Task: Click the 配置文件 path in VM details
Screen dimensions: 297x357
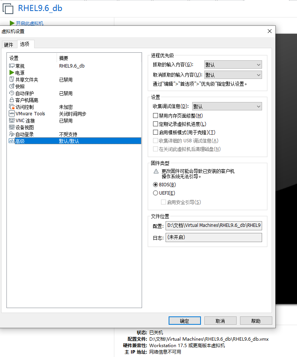Action: coord(209,339)
